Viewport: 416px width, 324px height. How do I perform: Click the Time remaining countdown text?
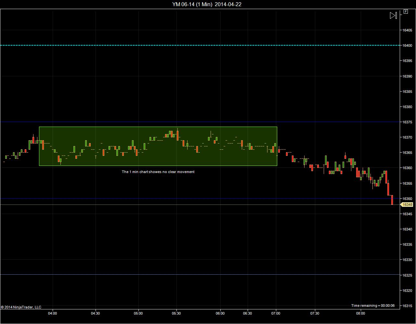point(373,305)
